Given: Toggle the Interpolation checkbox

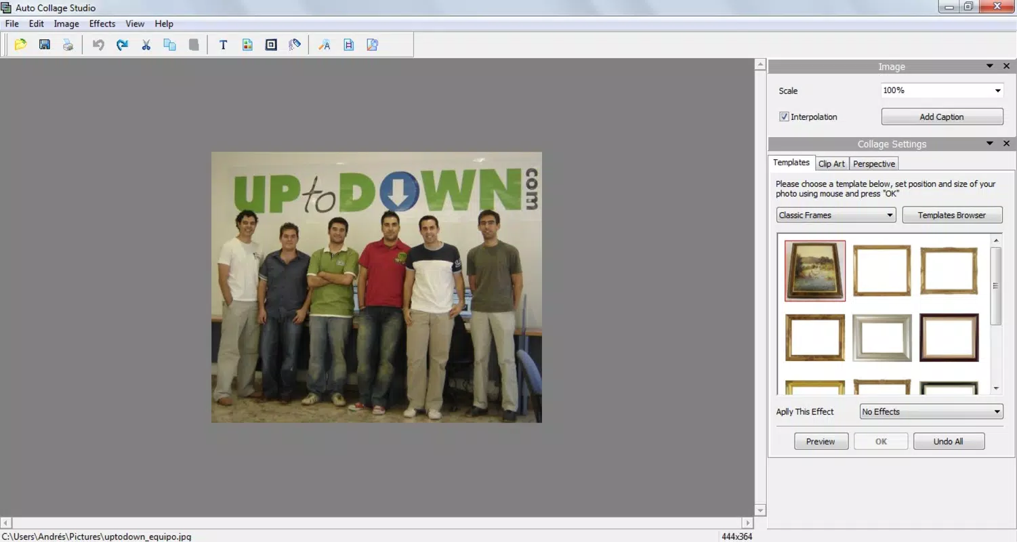Looking at the screenshot, I should [784, 117].
